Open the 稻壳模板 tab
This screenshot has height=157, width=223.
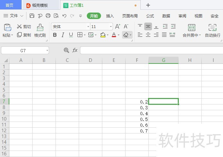coord(40,5)
